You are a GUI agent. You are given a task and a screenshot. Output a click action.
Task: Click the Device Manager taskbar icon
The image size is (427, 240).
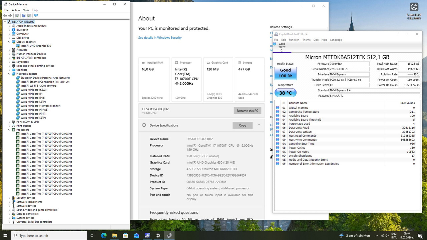pos(169,235)
